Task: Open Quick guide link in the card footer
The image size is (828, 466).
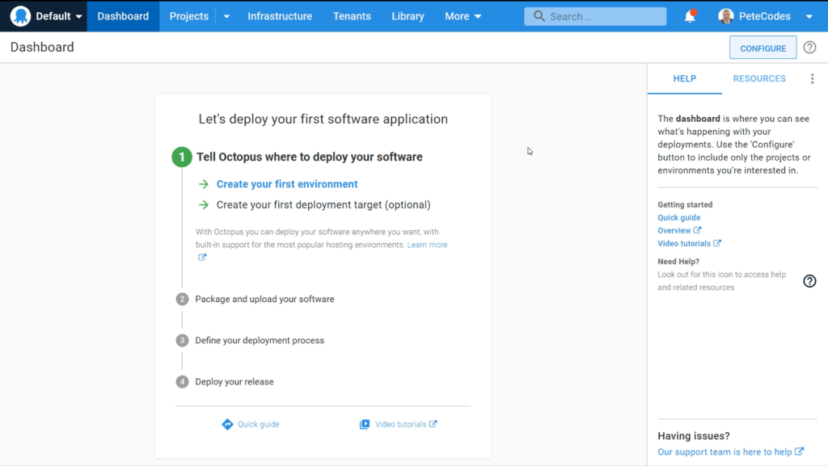Action: point(258,424)
